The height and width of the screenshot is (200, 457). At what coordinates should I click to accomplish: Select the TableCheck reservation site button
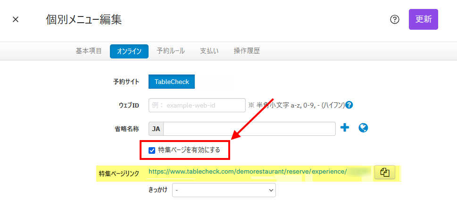tap(171, 82)
